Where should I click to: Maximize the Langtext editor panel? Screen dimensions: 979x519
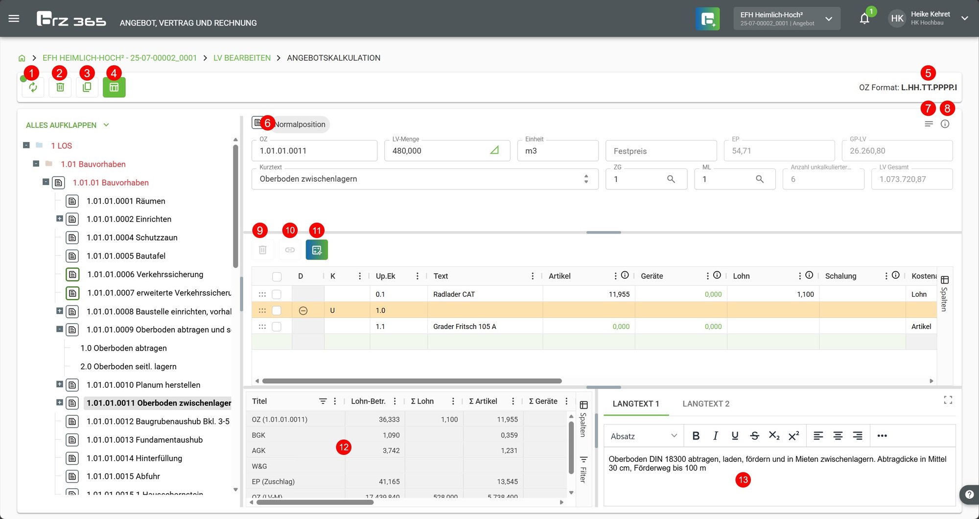(948, 400)
